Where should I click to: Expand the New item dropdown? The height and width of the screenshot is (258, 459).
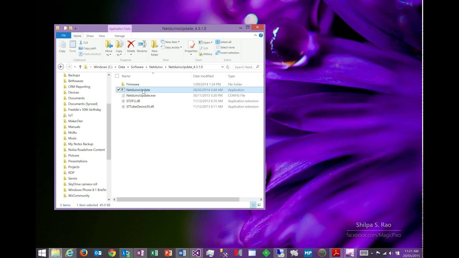(x=171, y=42)
